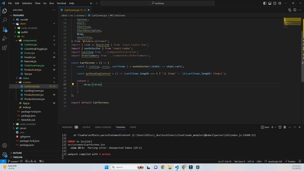Open the Go menu
The width and height of the screenshot is (304, 171).
[45, 3]
